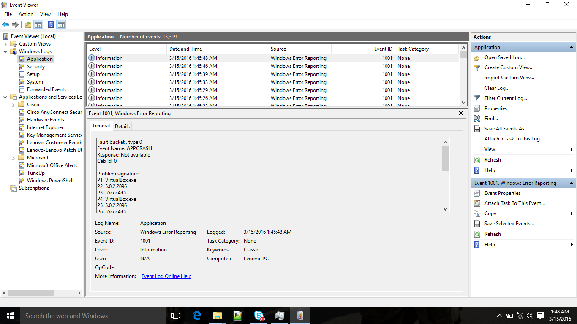Close the event preview pane with X
Screen dimensions: 577x324
461,113
